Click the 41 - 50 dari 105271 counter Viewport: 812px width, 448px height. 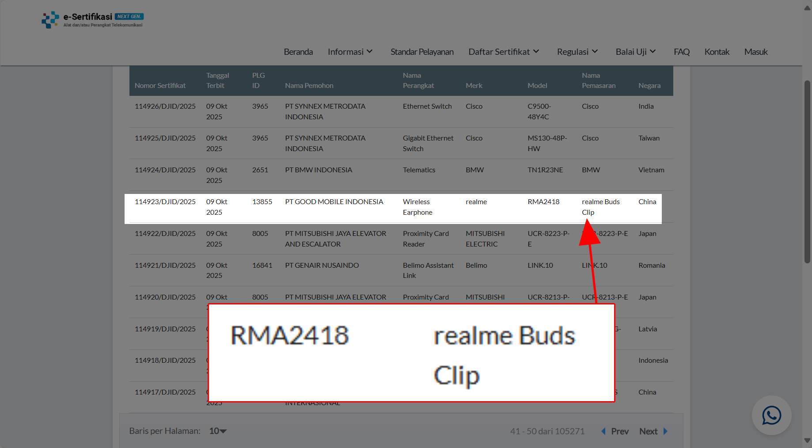click(547, 431)
